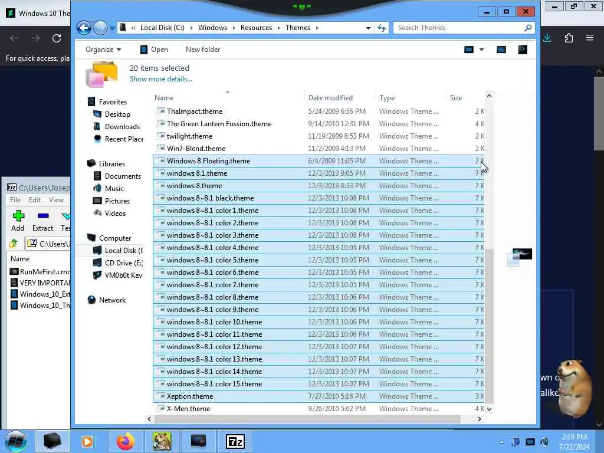Select Win7-Blend.theme file
Screen dimensions: 604x453
tap(318, 148)
